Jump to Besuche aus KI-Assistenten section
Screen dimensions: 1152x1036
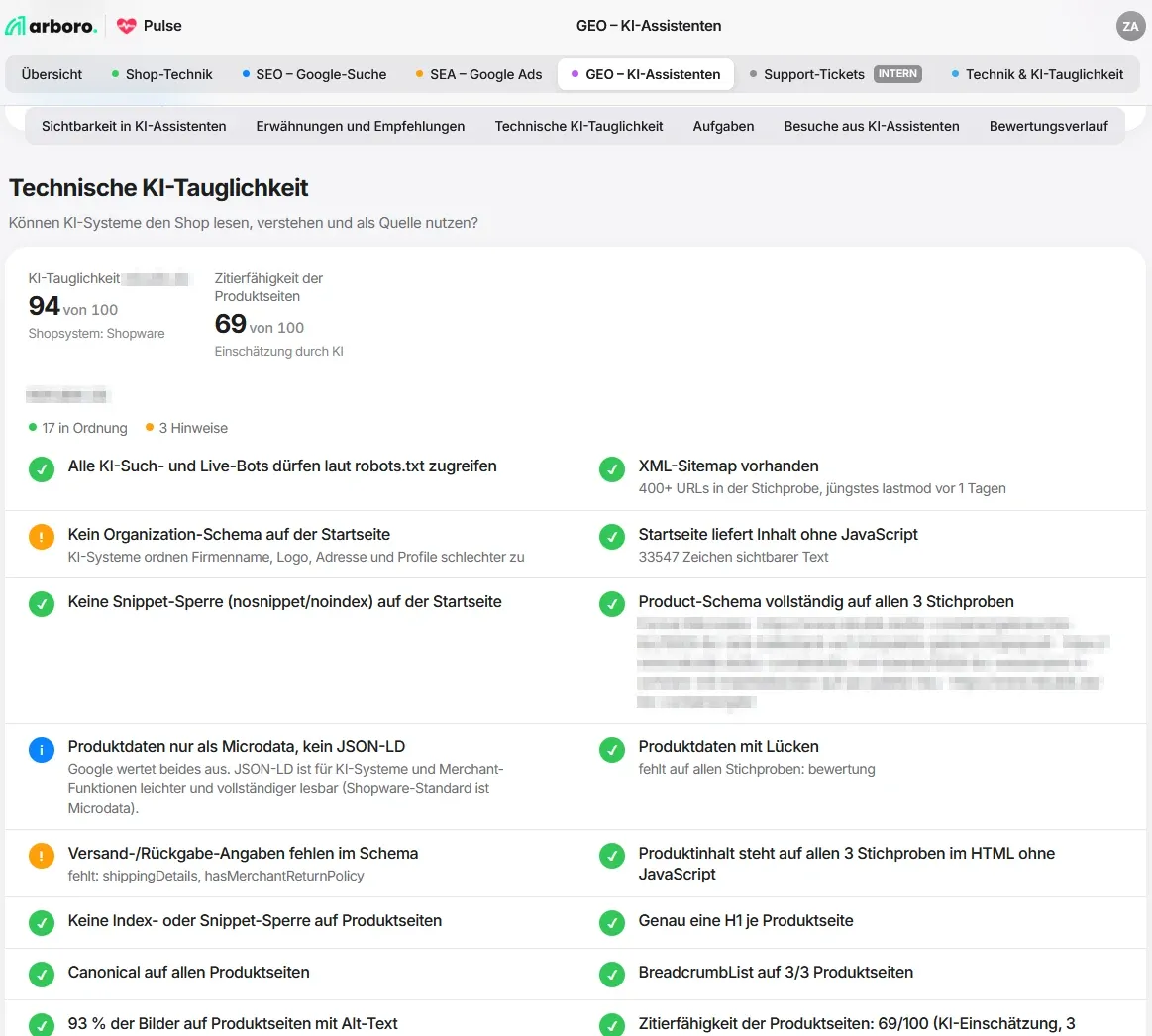coord(872,126)
